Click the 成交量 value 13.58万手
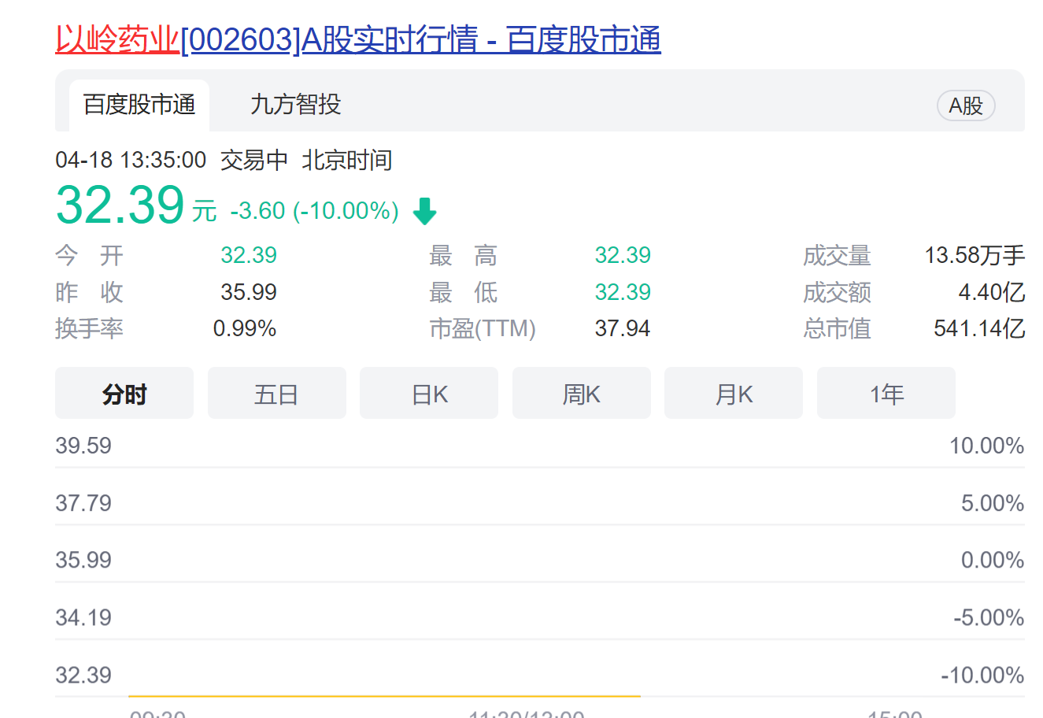This screenshot has height=718, width=1043. (x=974, y=255)
